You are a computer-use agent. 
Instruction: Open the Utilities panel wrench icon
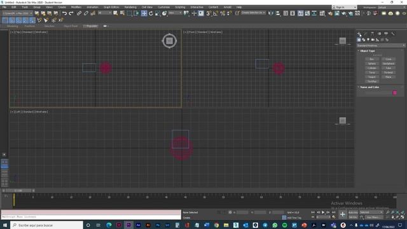tap(393, 34)
